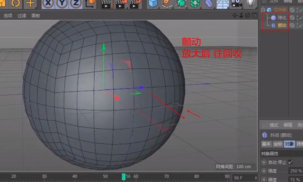Image resolution: width=303 pixels, height=182 pixels.
Task: Select the spline pen tool icon
Action: [x=167, y=4]
